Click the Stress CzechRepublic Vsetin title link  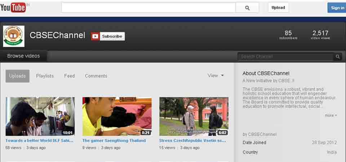192,140
